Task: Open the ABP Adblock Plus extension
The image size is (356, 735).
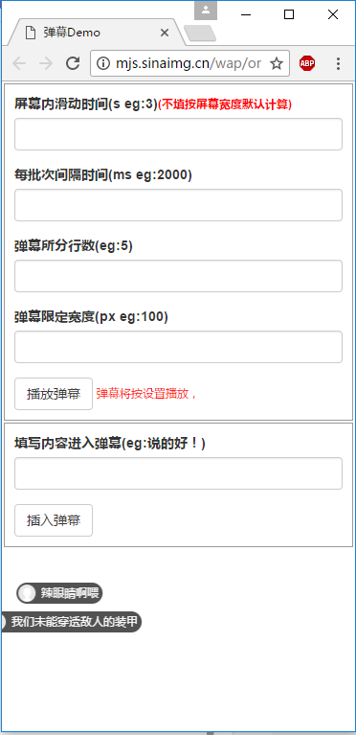Action: pos(307,63)
